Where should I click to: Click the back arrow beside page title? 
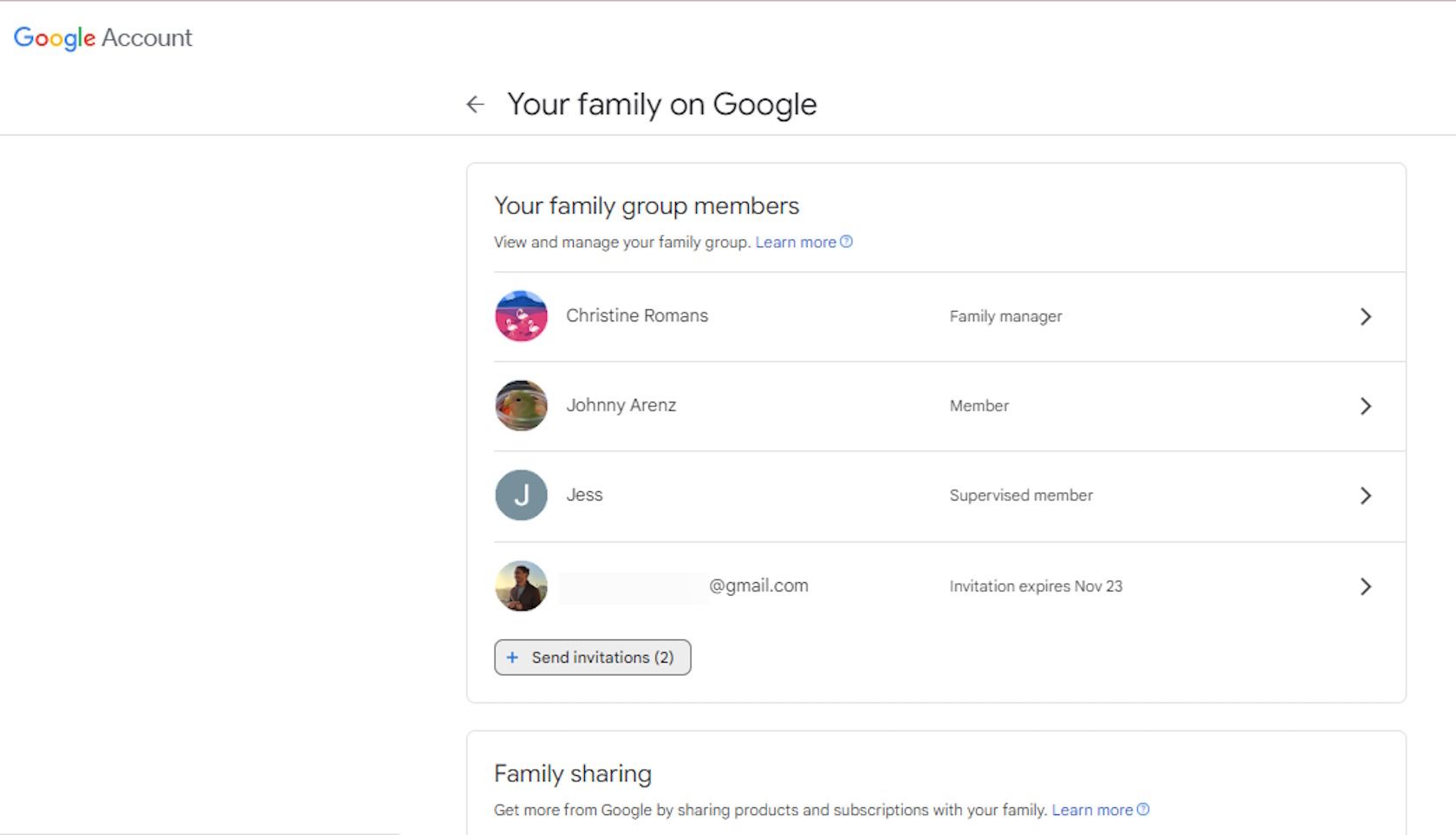[475, 105]
